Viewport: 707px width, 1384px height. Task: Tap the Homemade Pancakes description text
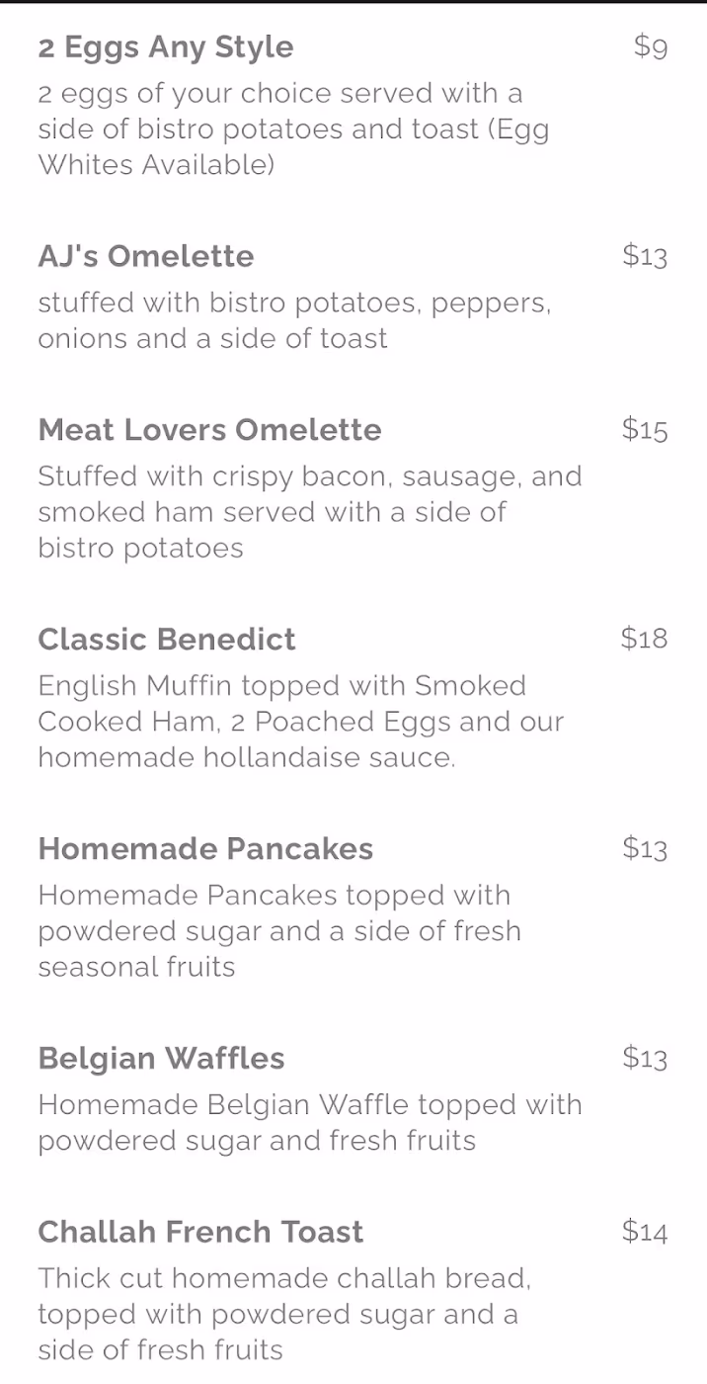(x=279, y=931)
